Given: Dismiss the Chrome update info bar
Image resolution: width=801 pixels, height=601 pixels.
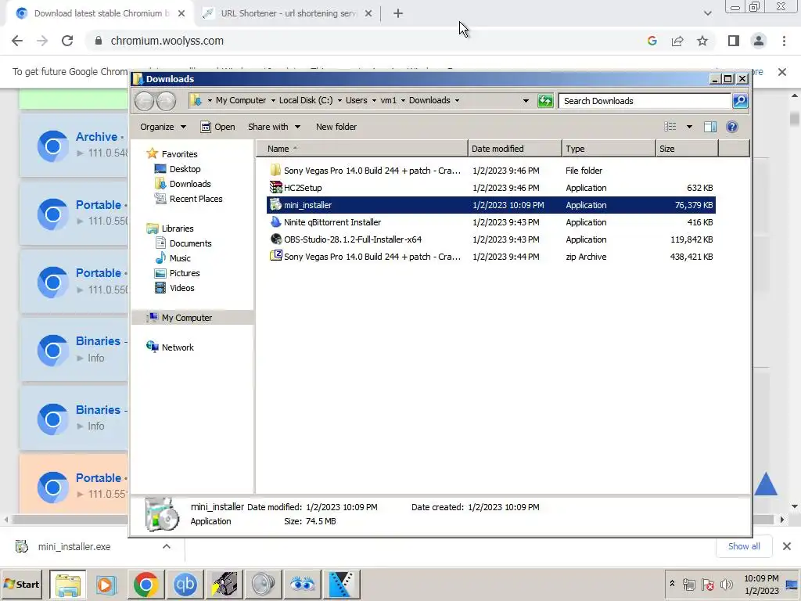Looking at the screenshot, I should click(x=781, y=72).
